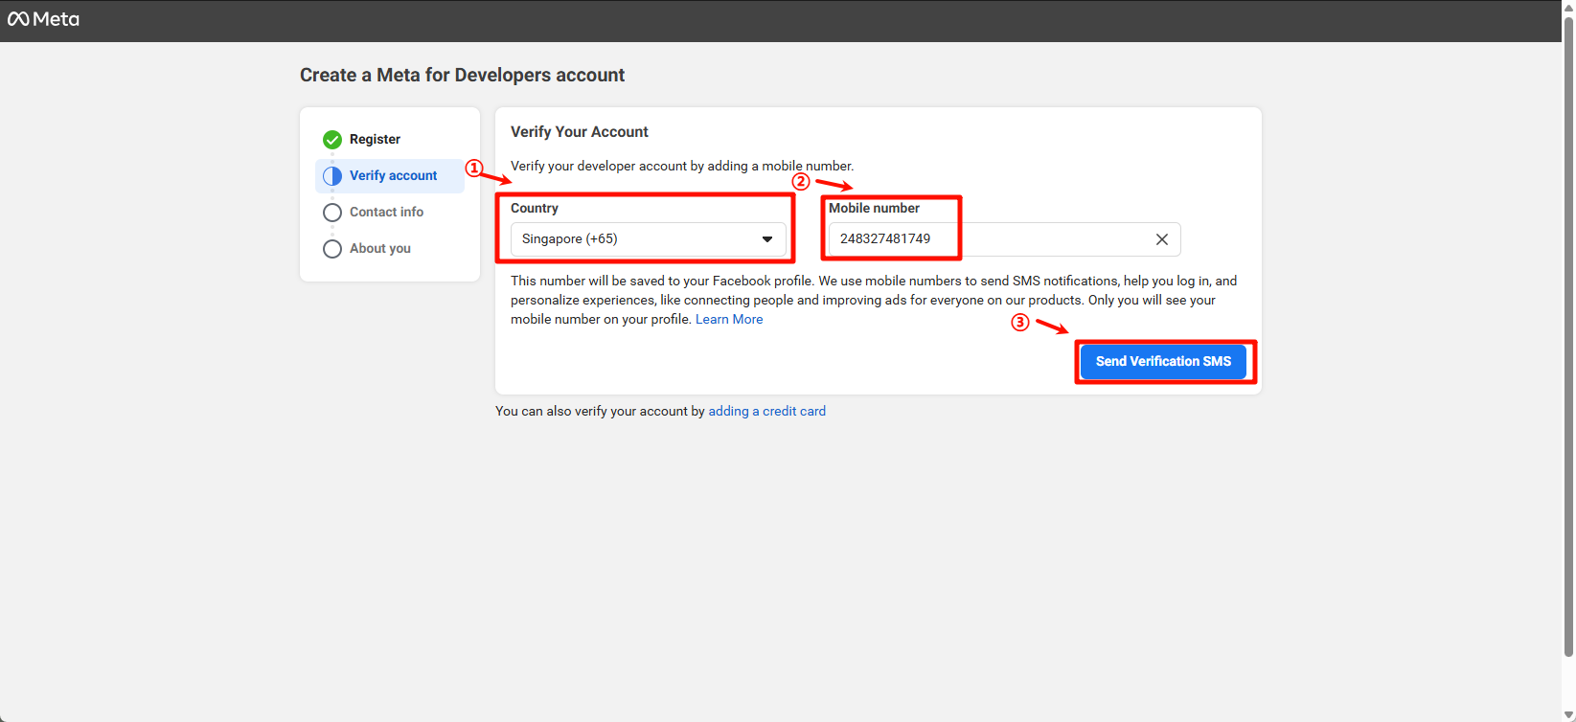Click the vertical page scrollbar thumb

pos(1567,335)
